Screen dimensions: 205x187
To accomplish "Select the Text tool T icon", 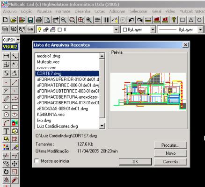I will point(6,131).
